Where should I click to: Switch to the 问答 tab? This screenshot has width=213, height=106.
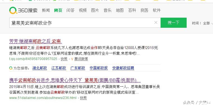coord(70,10)
